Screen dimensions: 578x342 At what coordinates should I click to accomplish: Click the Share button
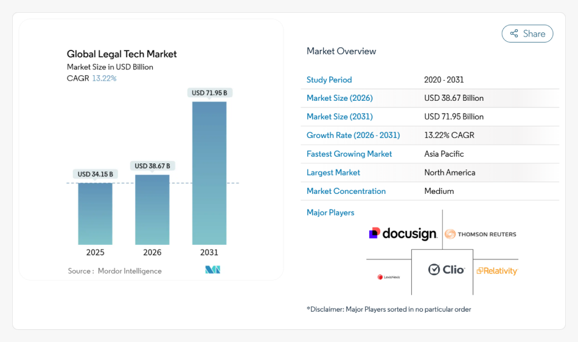pyautogui.click(x=527, y=34)
